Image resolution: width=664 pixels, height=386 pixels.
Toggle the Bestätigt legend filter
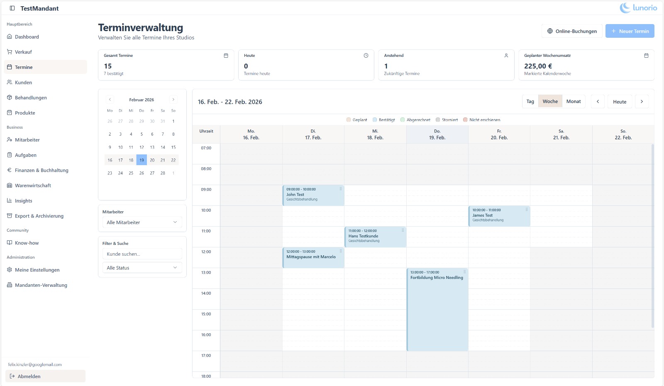click(x=385, y=120)
